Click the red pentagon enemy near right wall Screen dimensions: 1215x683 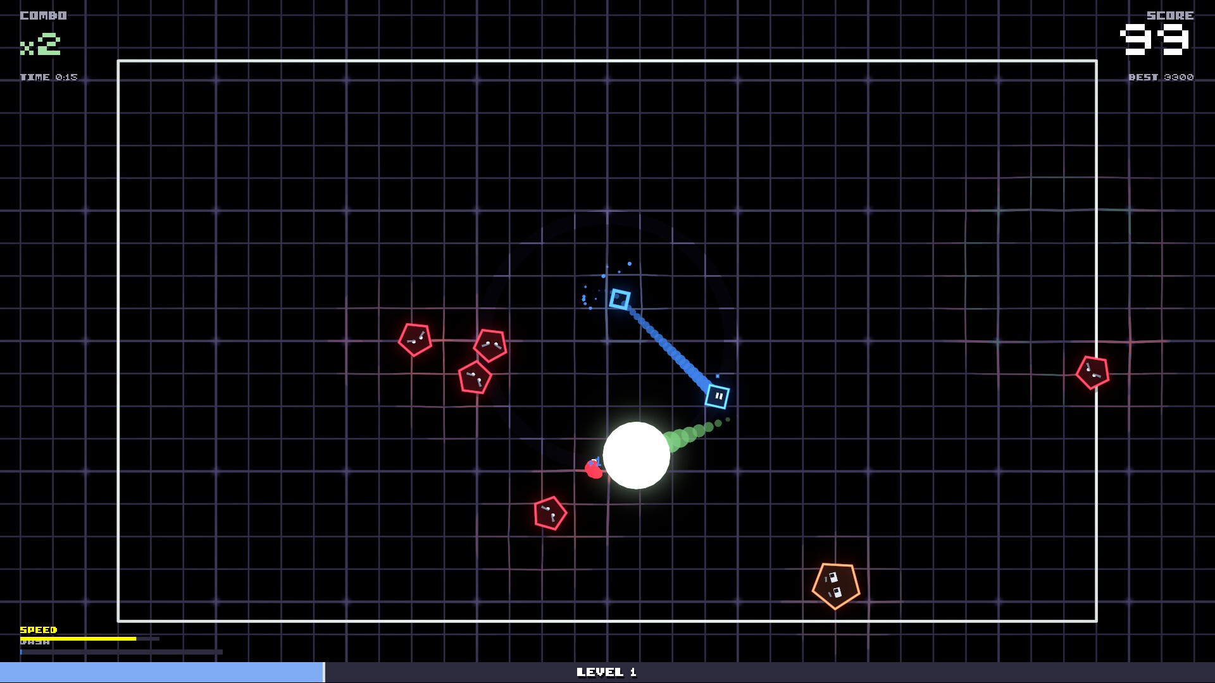(1092, 372)
